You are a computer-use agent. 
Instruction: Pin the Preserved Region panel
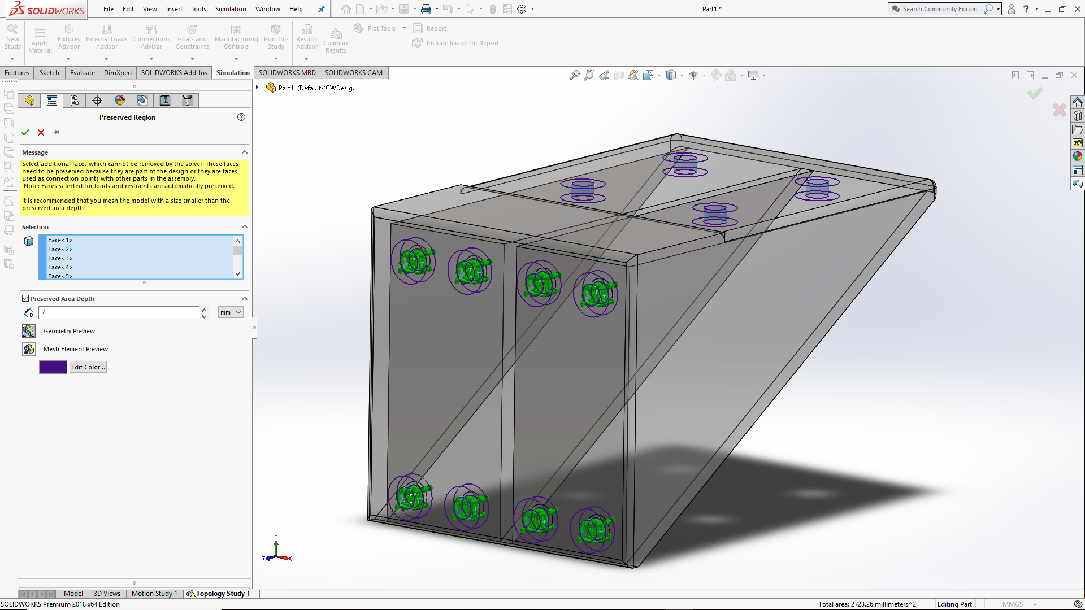click(56, 132)
